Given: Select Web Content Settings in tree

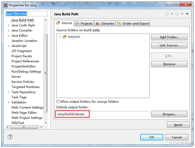Looking at the screenshot, I should tap(28, 107).
